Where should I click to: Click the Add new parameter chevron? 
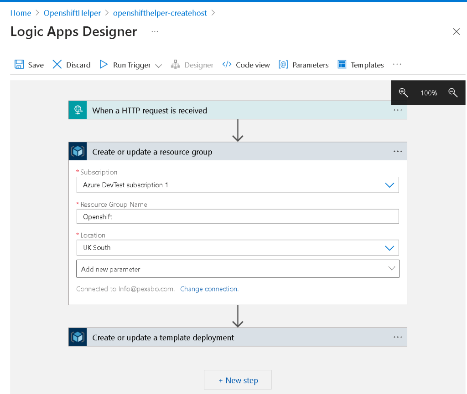(x=392, y=268)
